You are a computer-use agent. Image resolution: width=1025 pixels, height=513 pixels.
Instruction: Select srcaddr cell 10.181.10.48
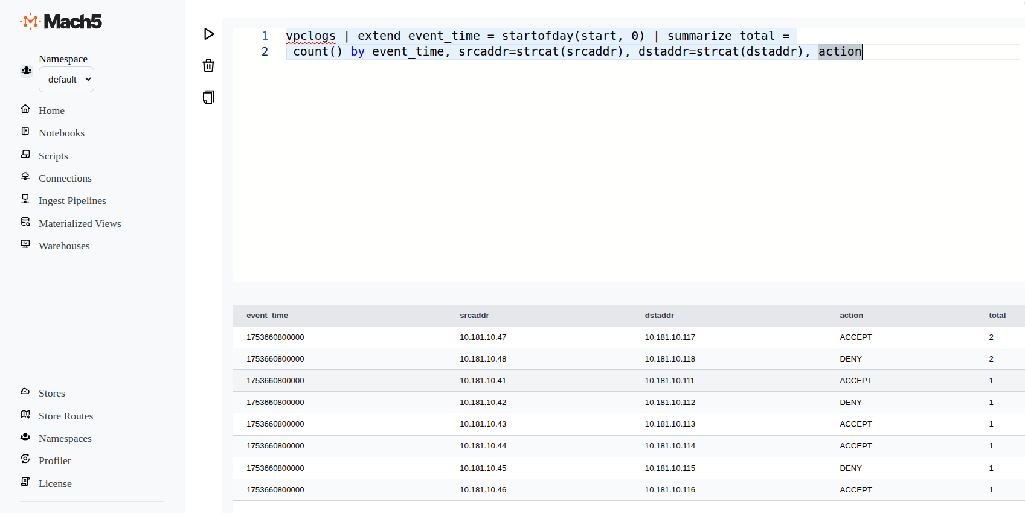tap(483, 359)
